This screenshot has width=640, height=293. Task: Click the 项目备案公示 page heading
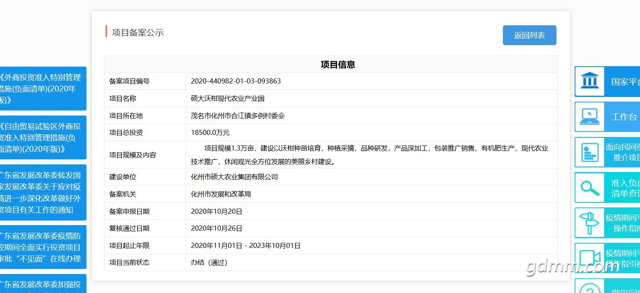click(x=138, y=32)
